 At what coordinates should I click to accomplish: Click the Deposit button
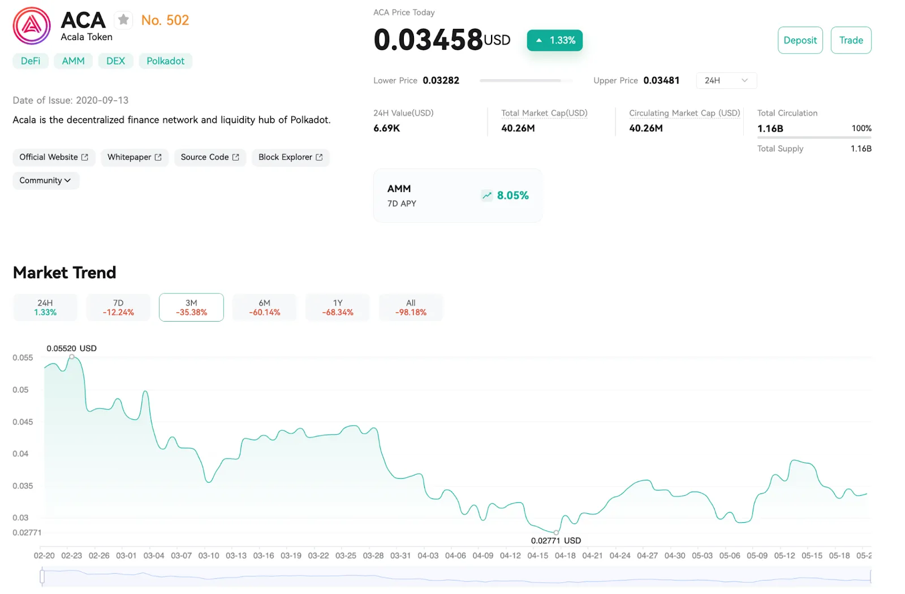click(x=800, y=40)
